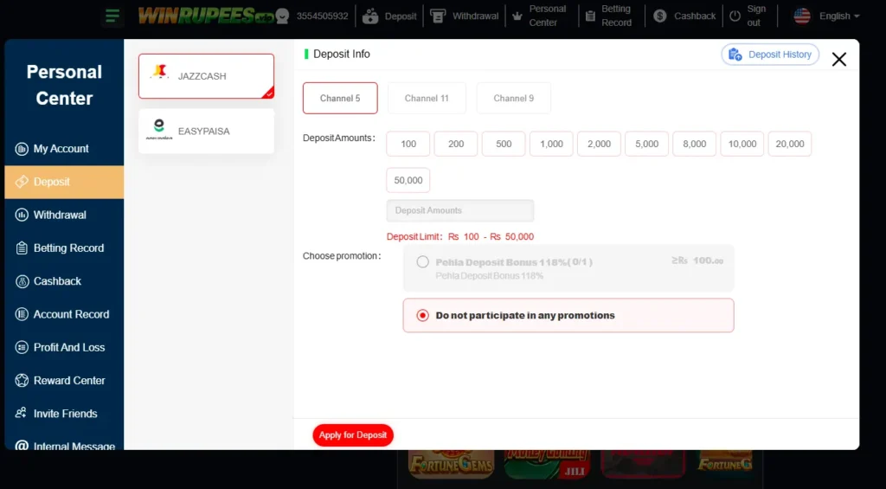Click the Reward Center star icon
This screenshot has height=489, width=886.
click(22, 381)
